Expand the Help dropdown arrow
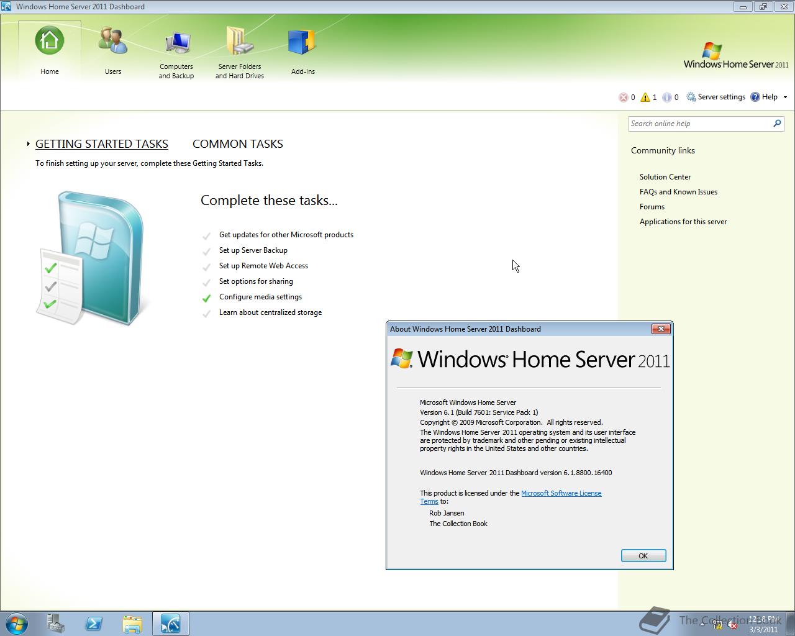This screenshot has width=795, height=636. [x=785, y=97]
